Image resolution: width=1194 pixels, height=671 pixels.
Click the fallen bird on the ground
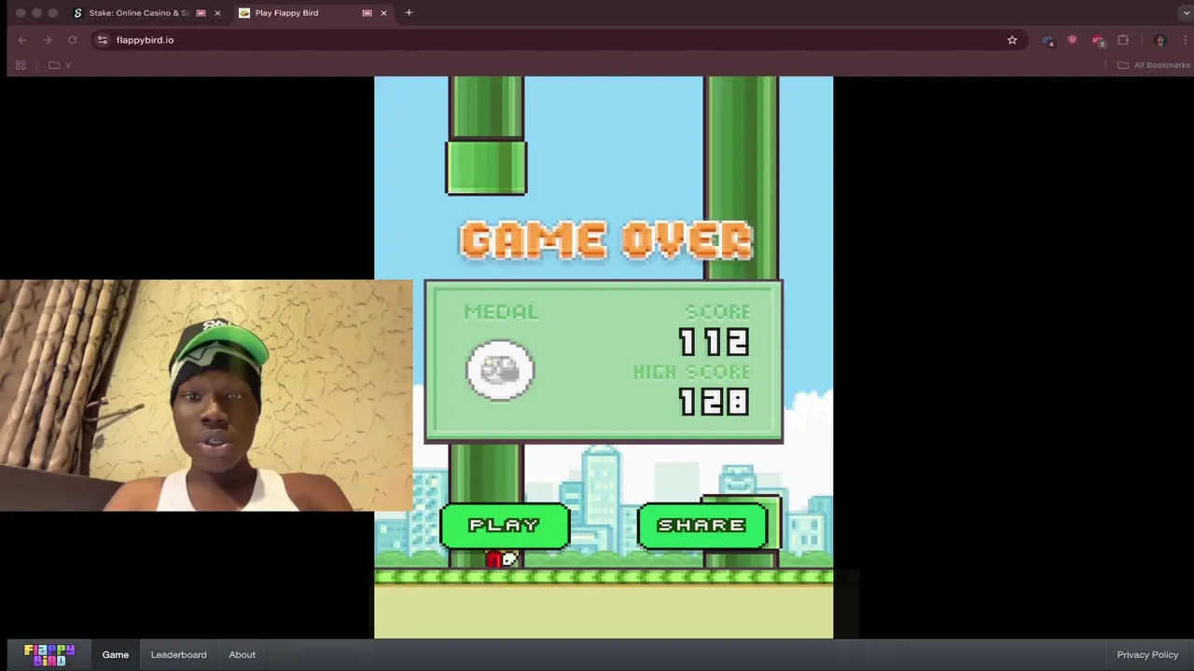[x=501, y=559]
